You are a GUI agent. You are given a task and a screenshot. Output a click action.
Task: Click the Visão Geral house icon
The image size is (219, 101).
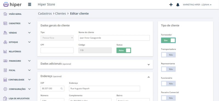point(5,14)
